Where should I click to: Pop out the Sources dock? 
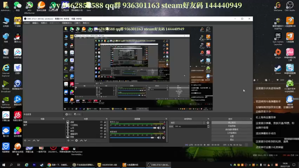pos(107,119)
